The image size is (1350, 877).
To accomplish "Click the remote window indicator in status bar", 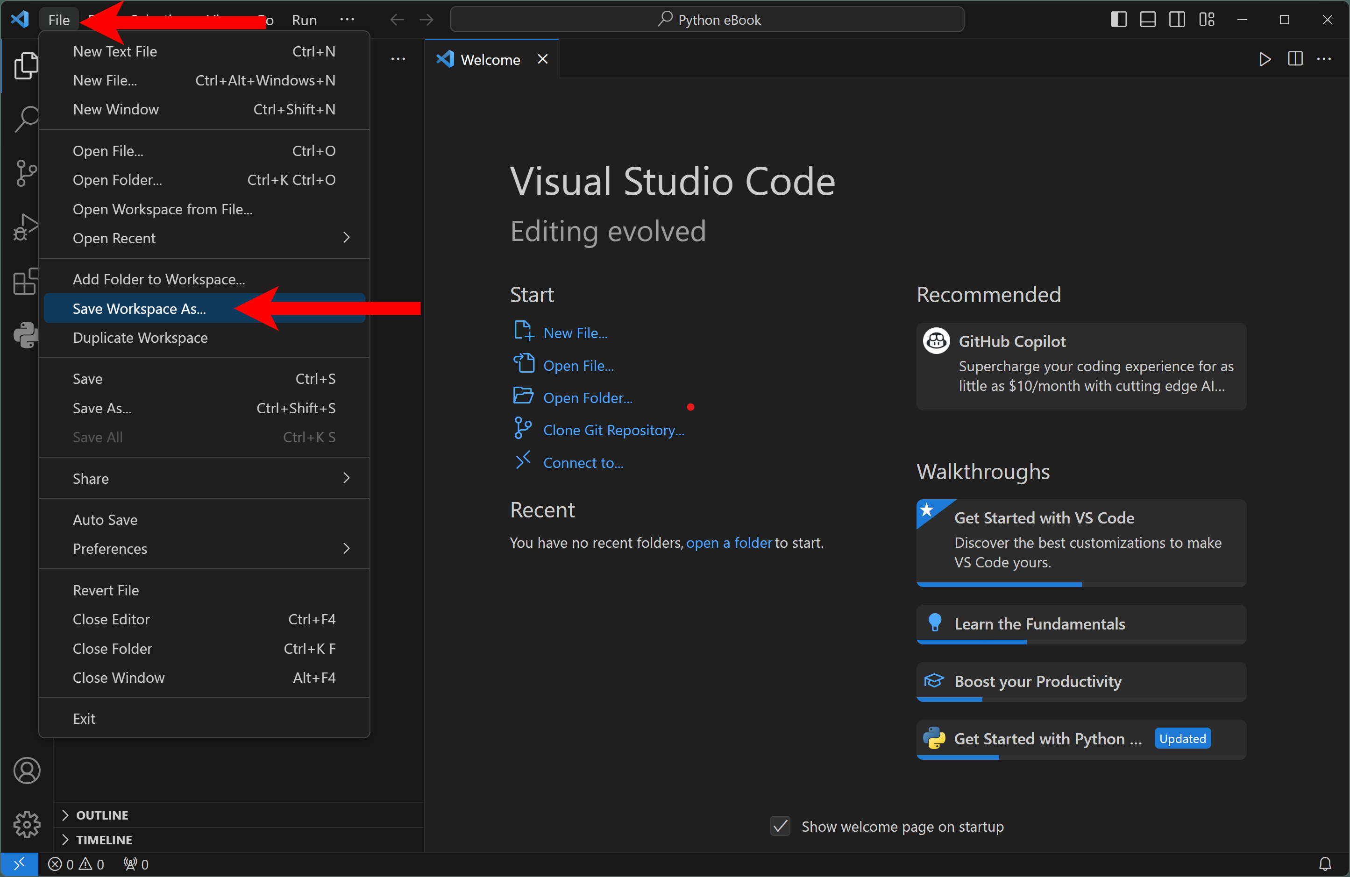I will pyautogui.click(x=19, y=864).
